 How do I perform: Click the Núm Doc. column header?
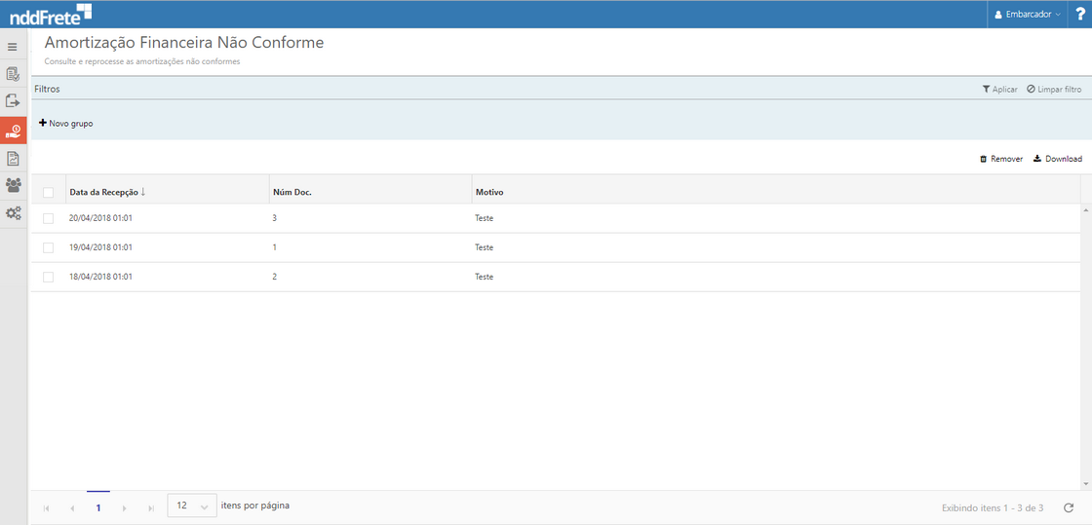point(292,192)
